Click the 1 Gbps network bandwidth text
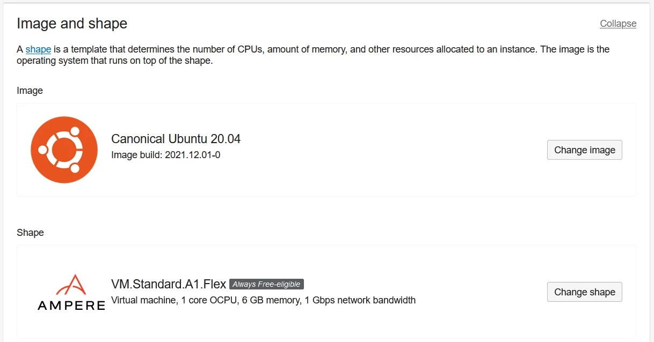Screen dimensions: 654x342 360,300
